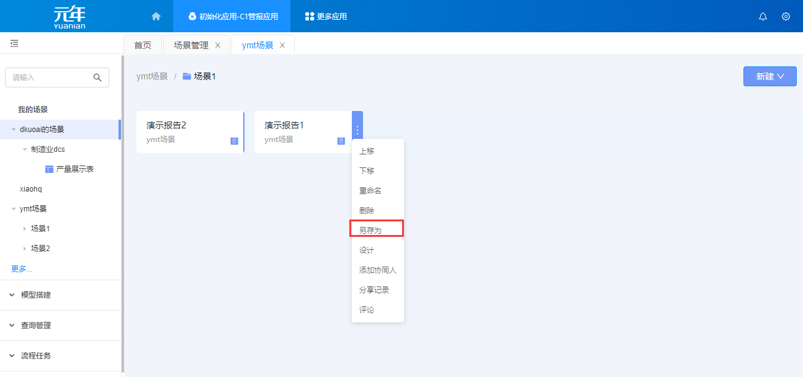Image resolution: width=803 pixels, height=377 pixels.
Task: Close the ymt场景 tab
Action: [x=282, y=45]
